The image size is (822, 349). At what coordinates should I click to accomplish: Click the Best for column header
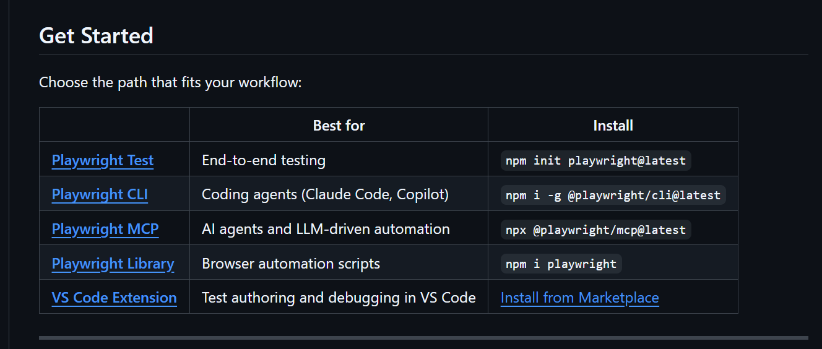[x=339, y=126]
